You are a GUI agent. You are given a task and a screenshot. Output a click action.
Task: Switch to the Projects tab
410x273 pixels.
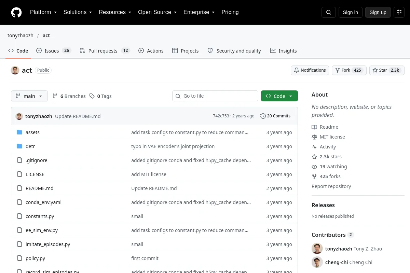click(x=185, y=51)
